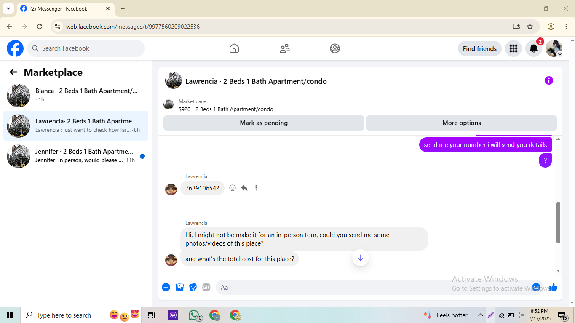Open the $920 2 Beds listing link
This screenshot has width=575, height=323.
coord(226,109)
